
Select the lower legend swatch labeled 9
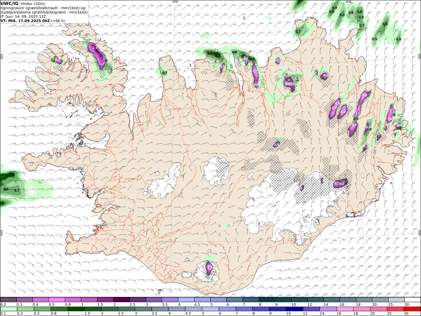278,309
